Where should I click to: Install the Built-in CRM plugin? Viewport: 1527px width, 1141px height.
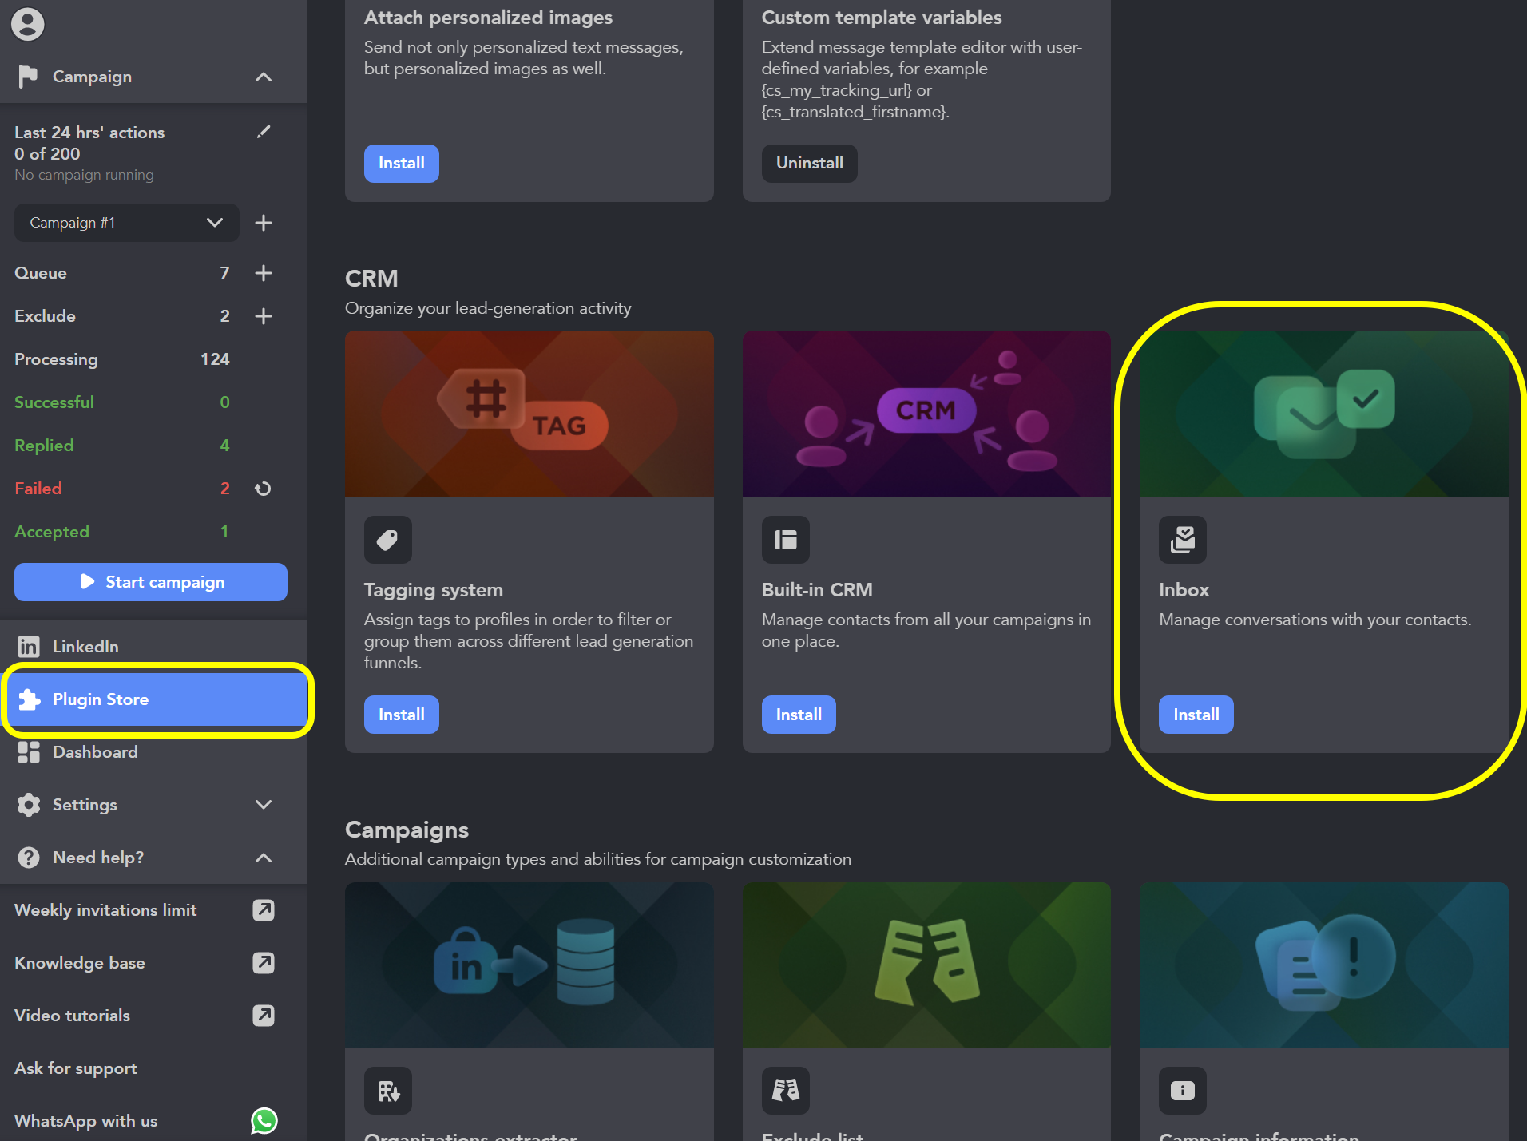click(x=798, y=715)
